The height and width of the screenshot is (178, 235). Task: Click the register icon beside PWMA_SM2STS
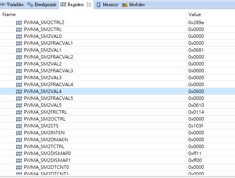pos(19,126)
